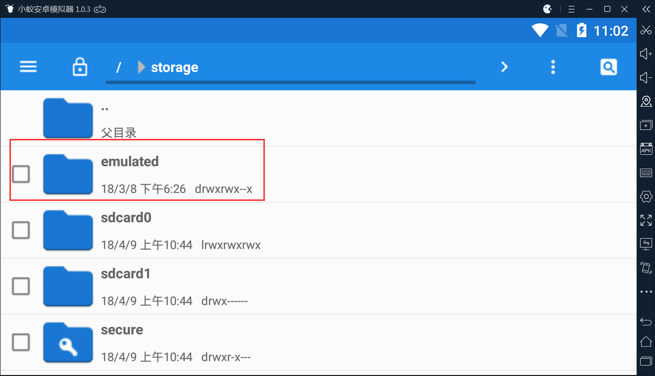
Task: Toggle the secure folder checkbox
Action: (x=21, y=342)
